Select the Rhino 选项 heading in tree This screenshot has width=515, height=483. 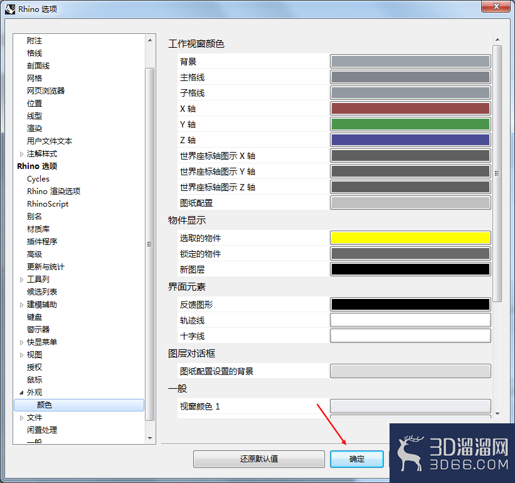(x=37, y=166)
